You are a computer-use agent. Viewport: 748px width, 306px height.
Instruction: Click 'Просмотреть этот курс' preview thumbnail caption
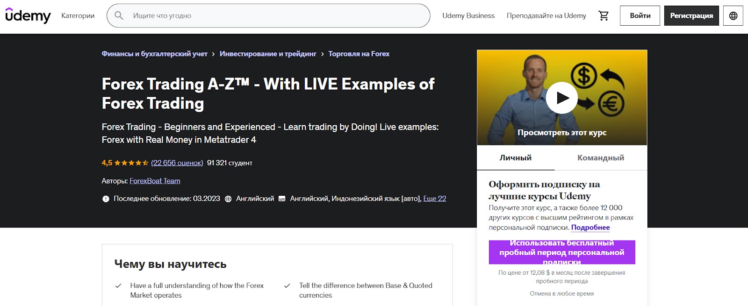[562, 133]
